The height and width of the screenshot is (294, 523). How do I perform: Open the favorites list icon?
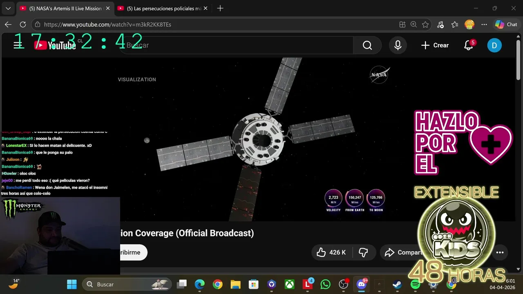[x=455, y=24]
